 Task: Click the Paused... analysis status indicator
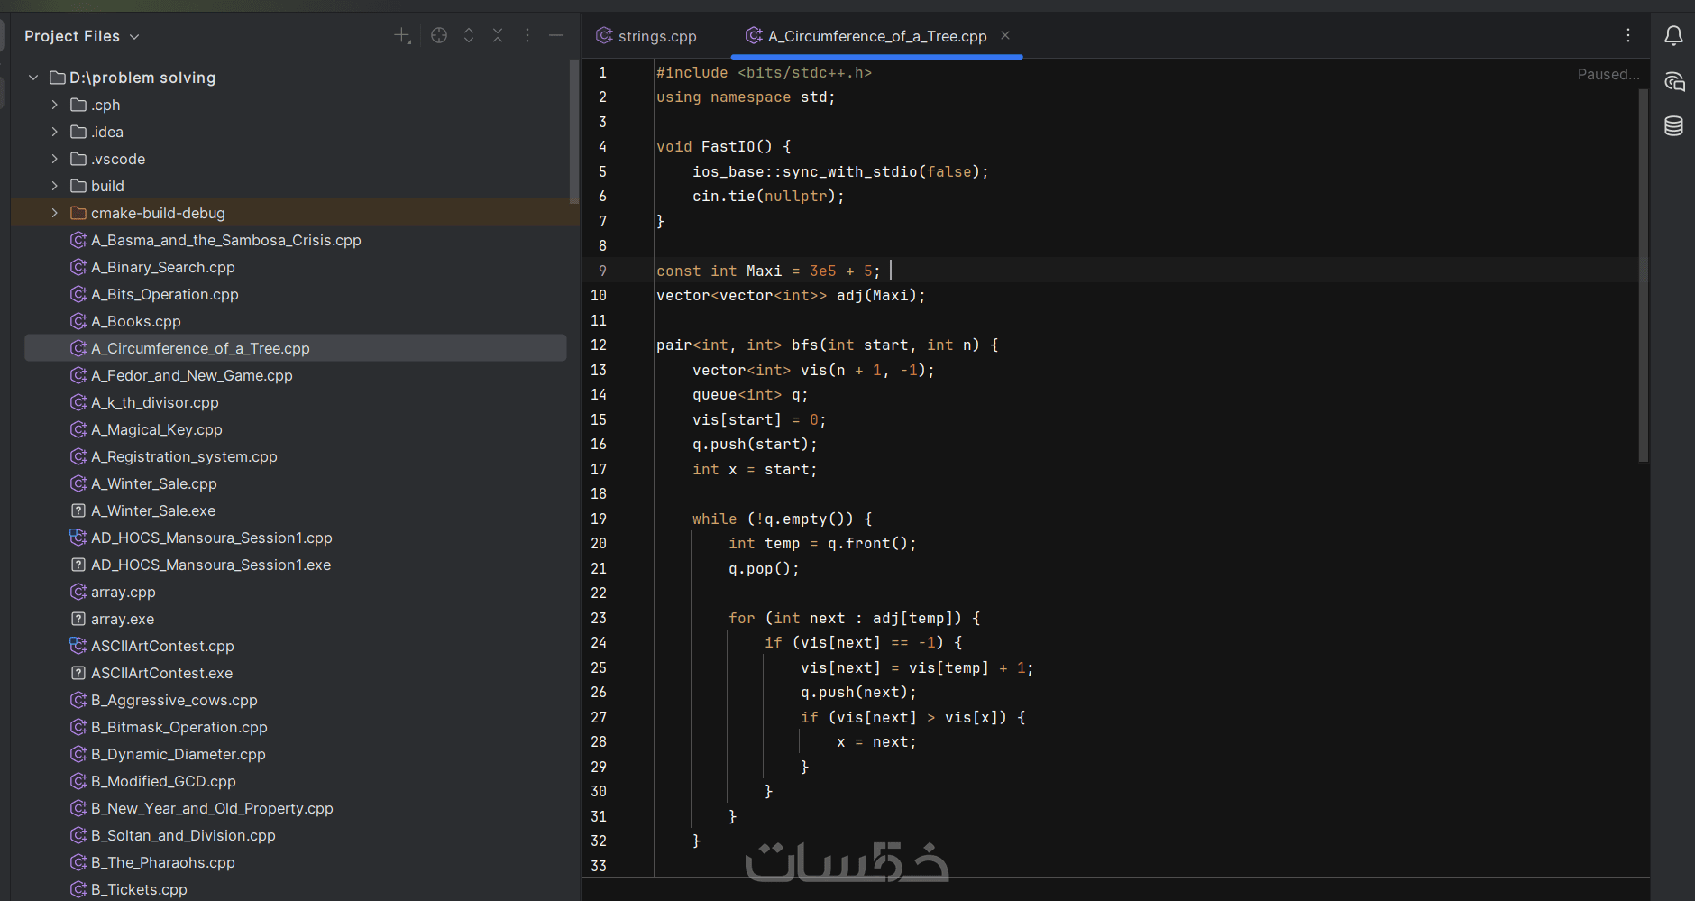tap(1608, 74)
